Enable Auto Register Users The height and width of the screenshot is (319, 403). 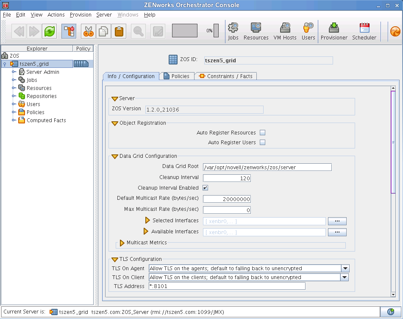(262, 143)
